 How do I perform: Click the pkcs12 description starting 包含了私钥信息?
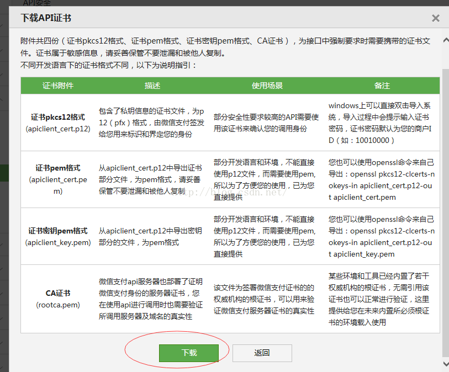pyautogui.click(x=151, y=123)
